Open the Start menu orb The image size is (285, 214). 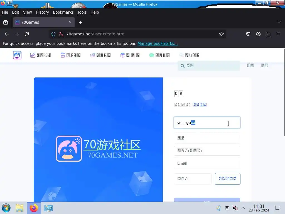click(6, 208)
